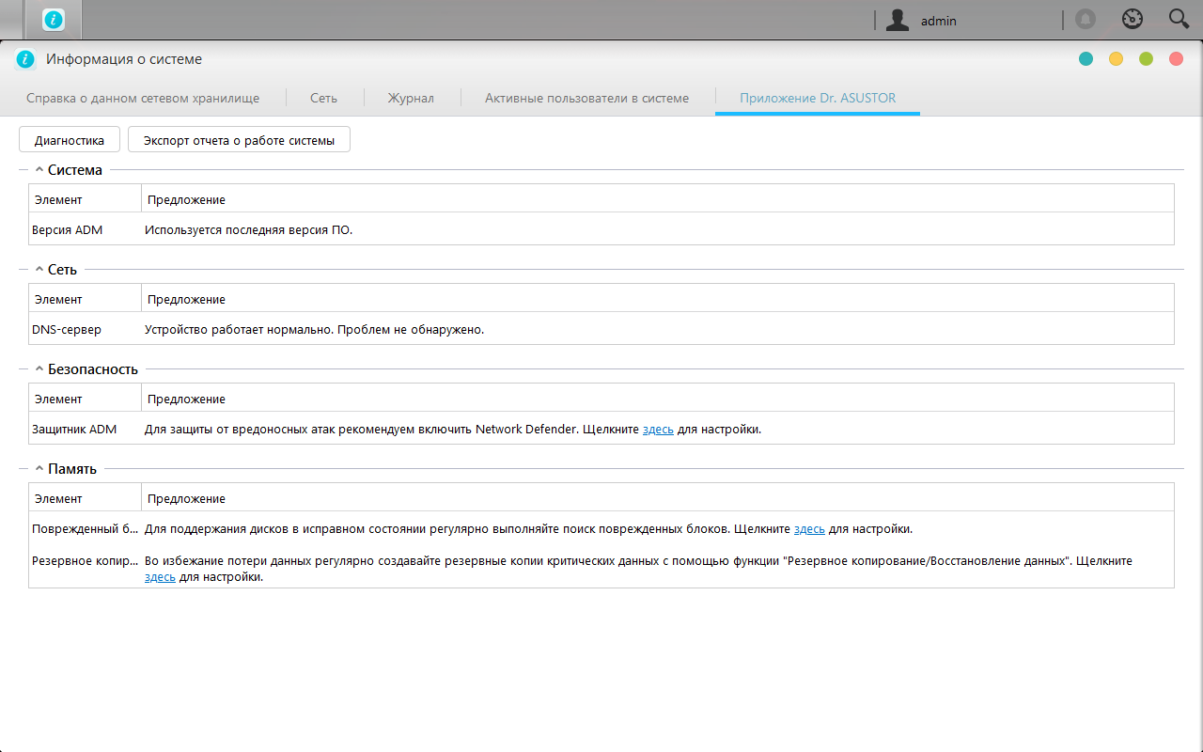Viewport: 1203px width, 752px height.
Task: Click 'Информация о системе' window title
Action: coord(124,59)
